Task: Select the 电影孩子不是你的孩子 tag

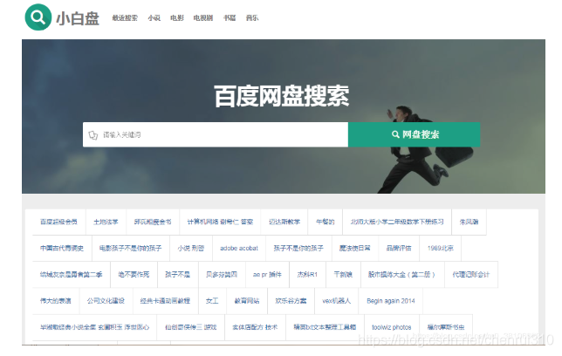Action: pos(131,248)
